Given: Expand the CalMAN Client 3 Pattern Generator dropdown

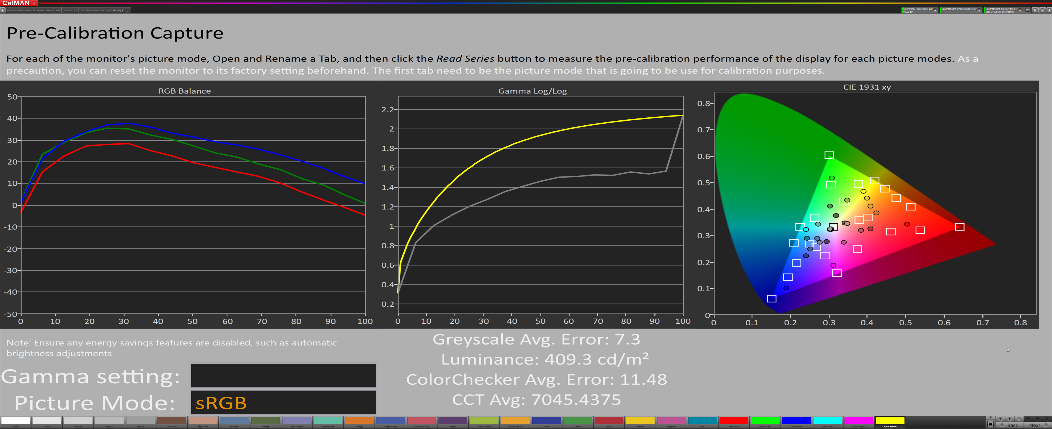Looking at the screenshot, I should pos(979,11).
